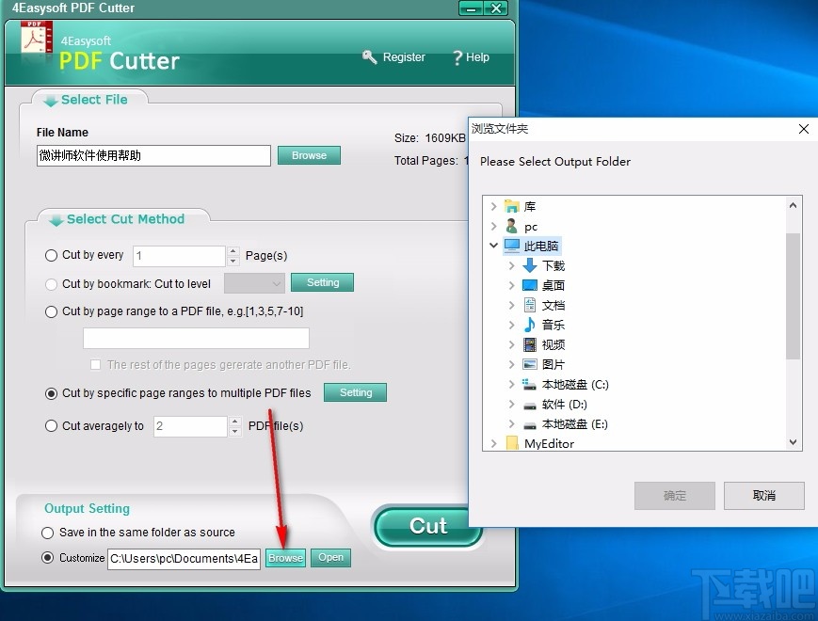The width and height of the screenshot is (818, 621).
Task: Select the 音乐 music note icon
Action: [x=530, y=325]
